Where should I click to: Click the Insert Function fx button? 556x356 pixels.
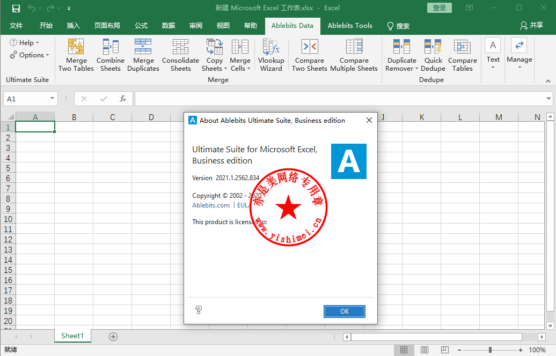click(123, 99)
